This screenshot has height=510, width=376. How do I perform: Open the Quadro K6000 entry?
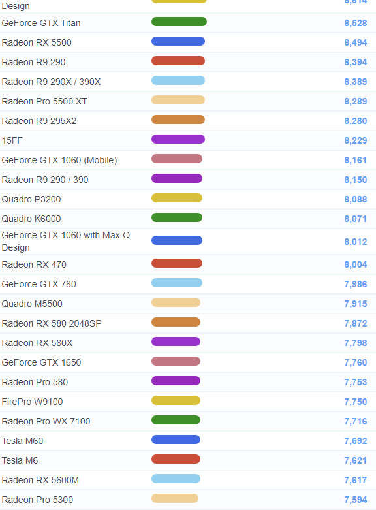tap(31, 219)
